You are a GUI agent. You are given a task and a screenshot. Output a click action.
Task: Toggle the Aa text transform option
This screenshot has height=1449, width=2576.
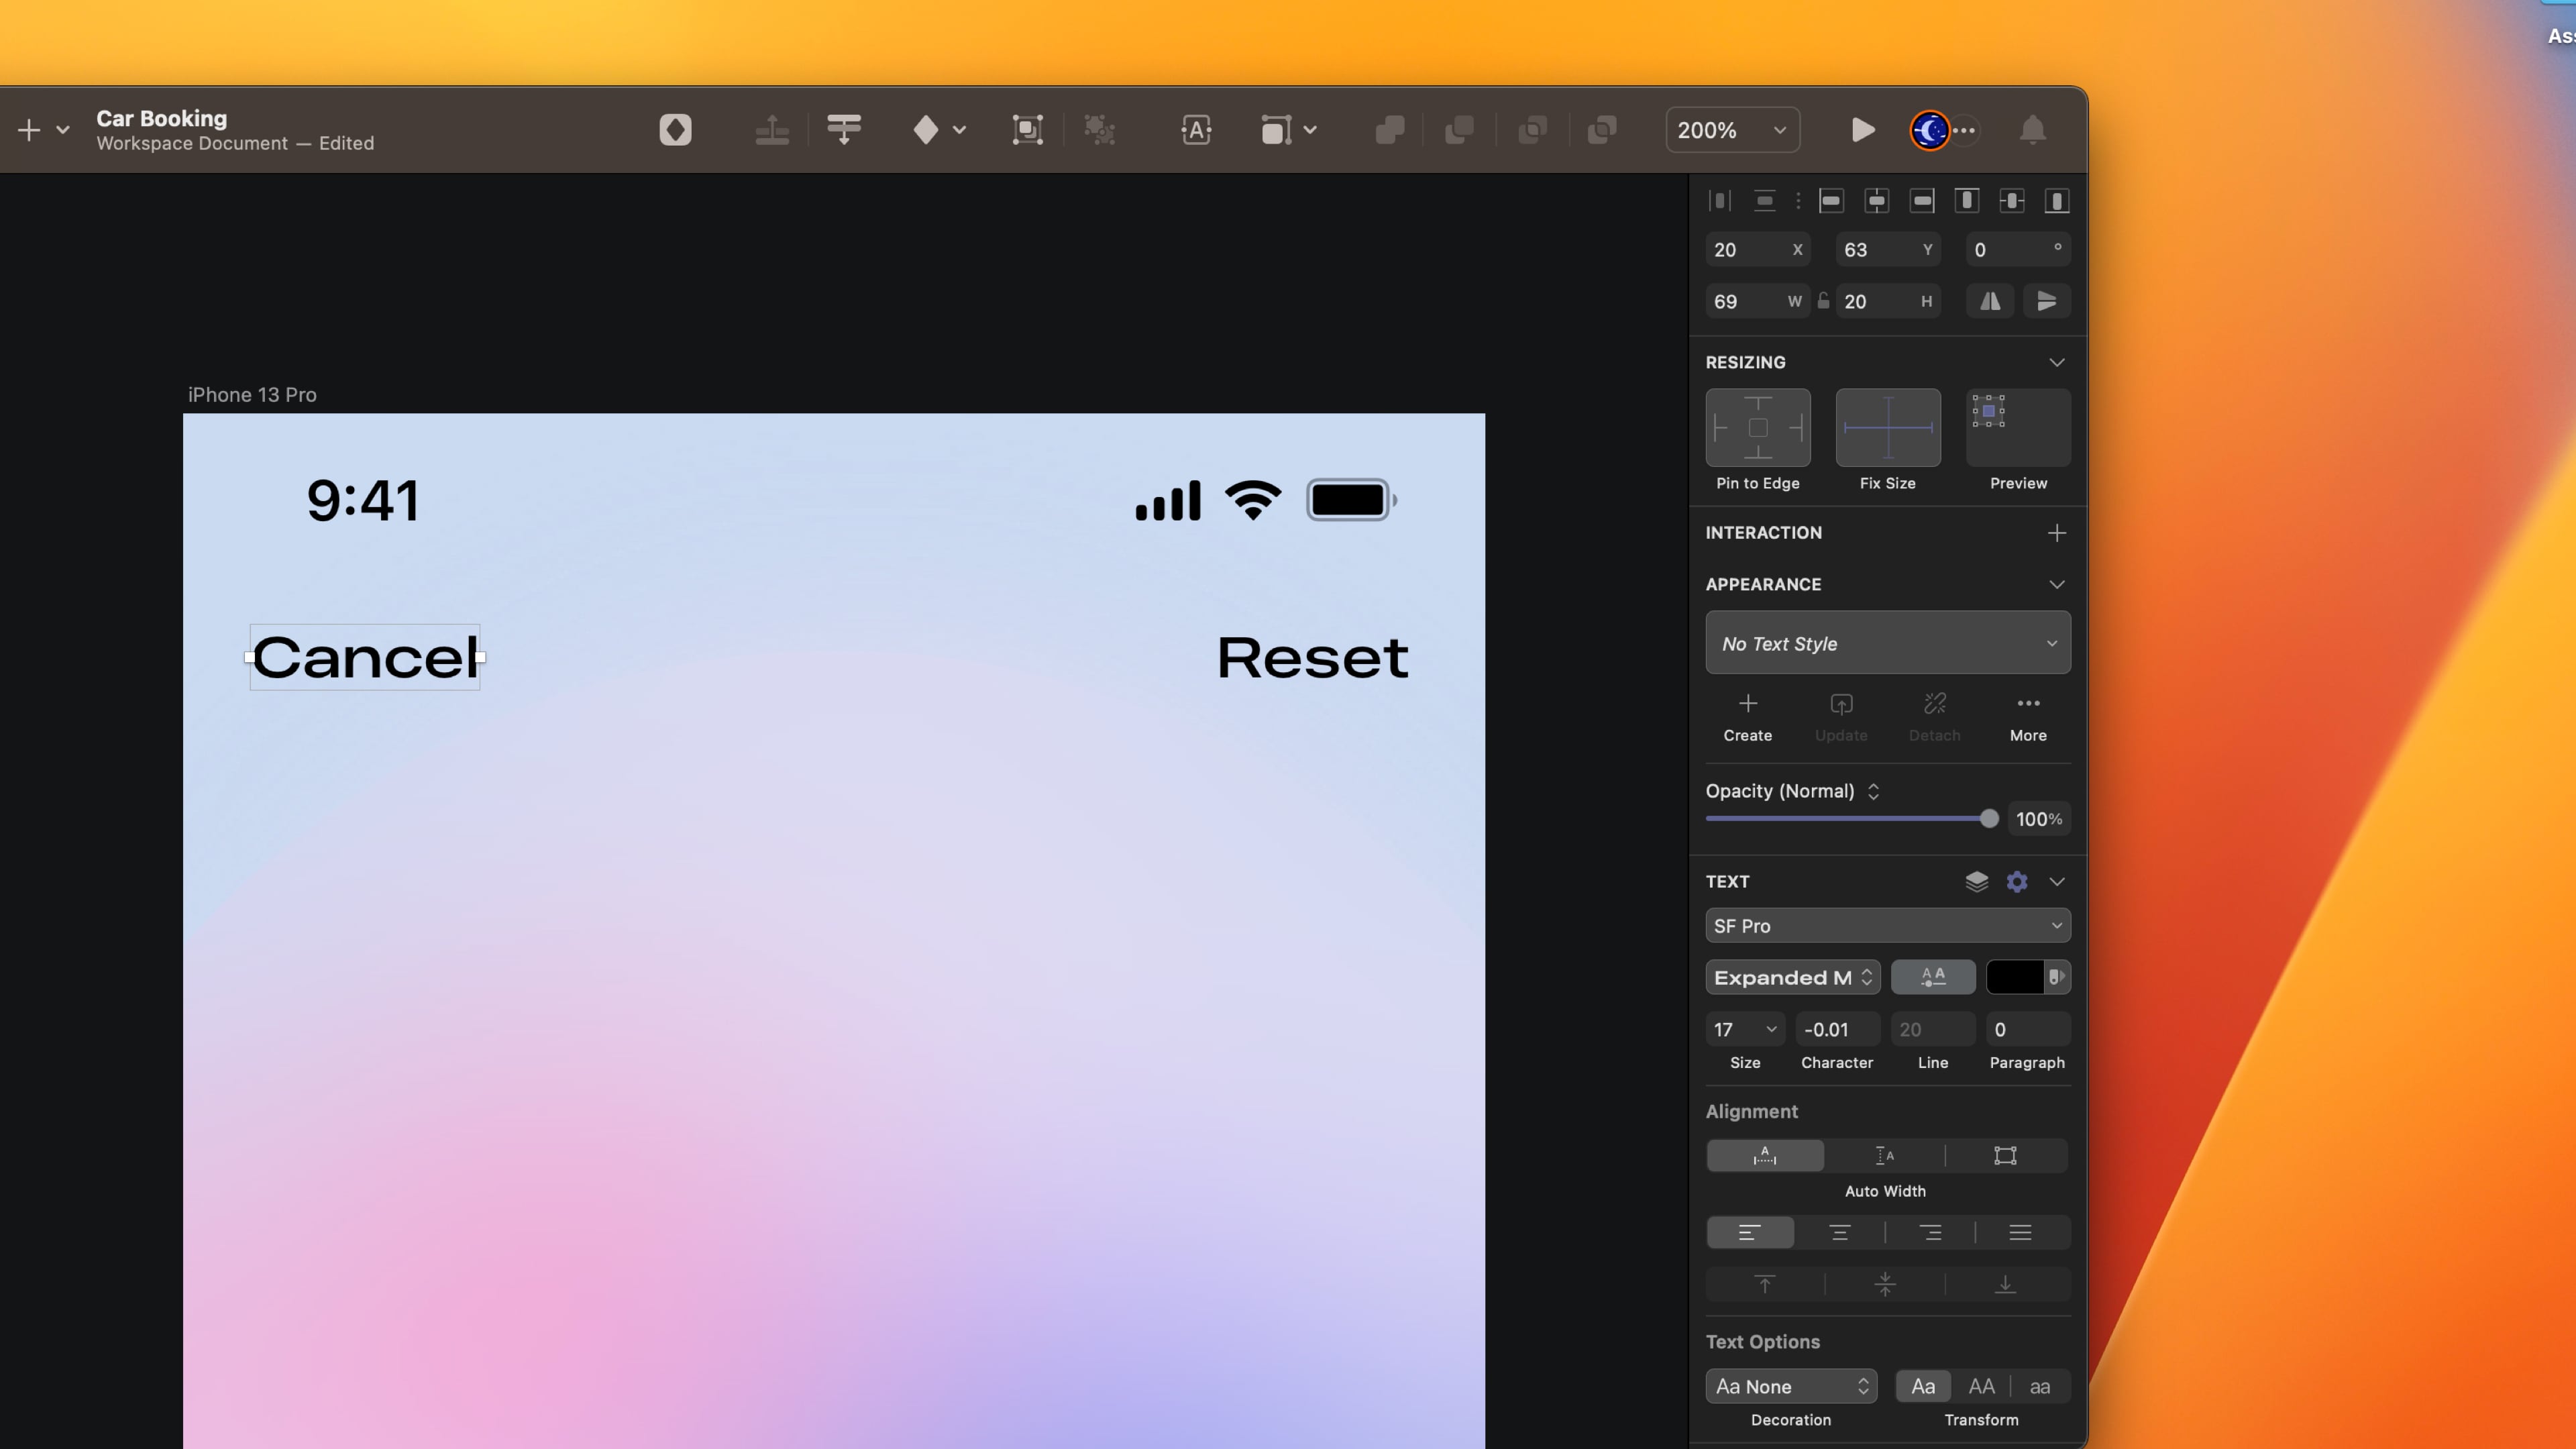click(1922, 1386)
